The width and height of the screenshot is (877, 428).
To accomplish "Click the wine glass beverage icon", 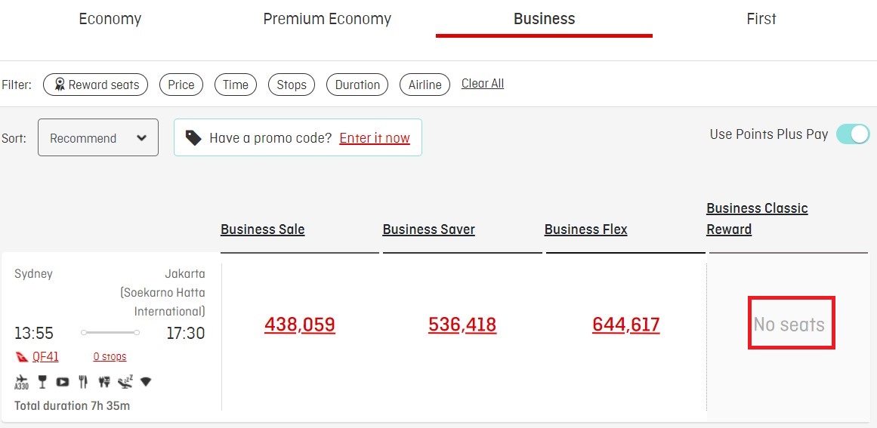I will pyautogui.click(x=42, y=382).
